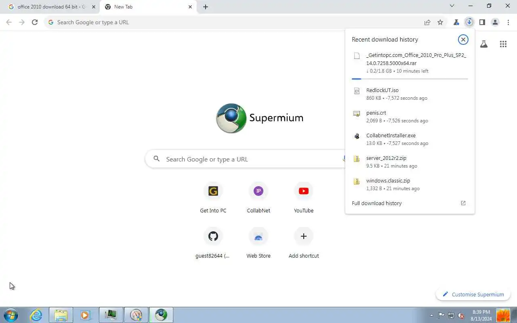Image resolution: width=517 pixels, height=323 pixels.
Task: Open CollabnetInstaller.exe download entry
Action: pos(410,139)
